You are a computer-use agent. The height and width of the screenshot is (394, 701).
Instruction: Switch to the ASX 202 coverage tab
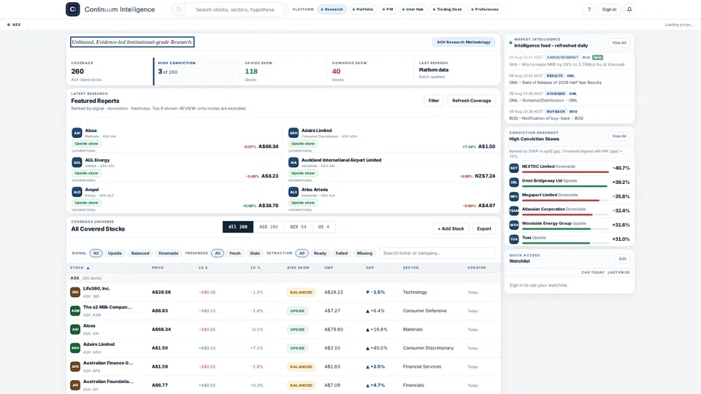pyautogui.click(x=269, y=227)
